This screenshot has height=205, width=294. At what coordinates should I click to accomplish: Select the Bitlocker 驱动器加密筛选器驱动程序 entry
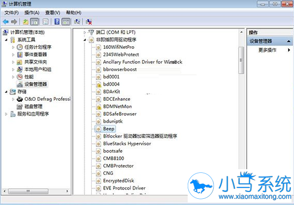click(140, 136)
